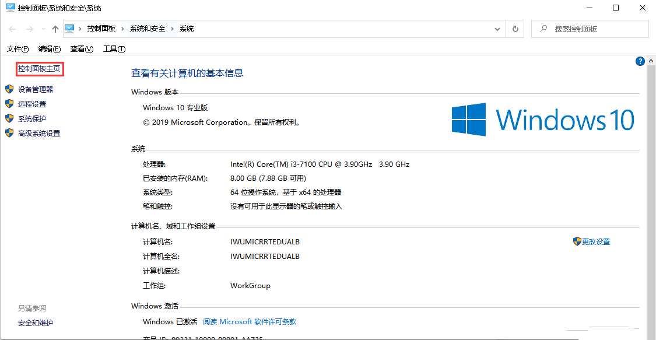The height and width of the screenshot is (340, 656).
Task: Click the forward navigation arrow
Action: point(29,29)
